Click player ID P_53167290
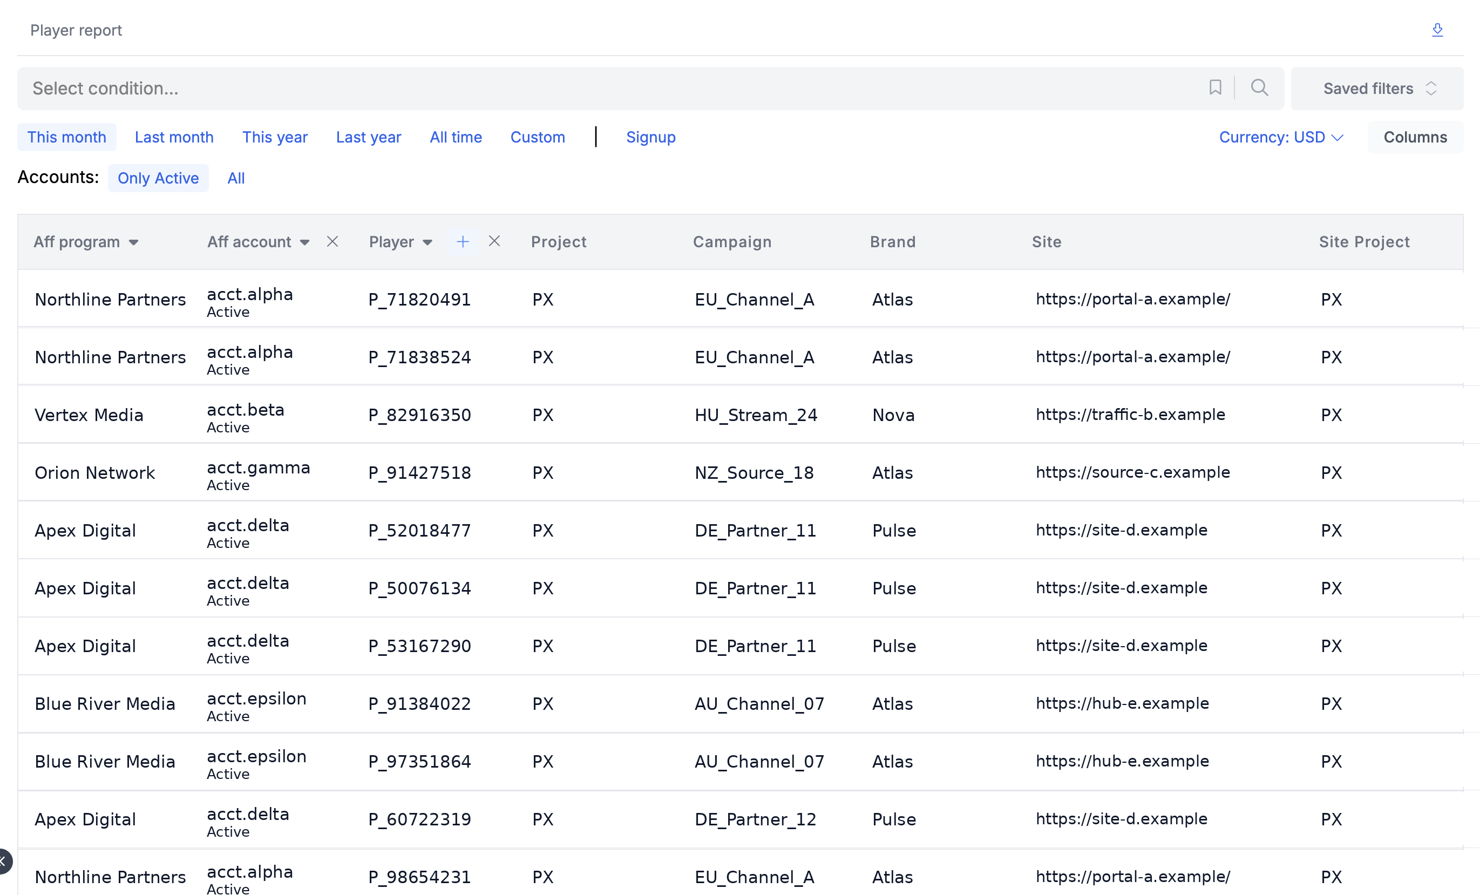The image size is (1480, 895). tap(419, 646)
